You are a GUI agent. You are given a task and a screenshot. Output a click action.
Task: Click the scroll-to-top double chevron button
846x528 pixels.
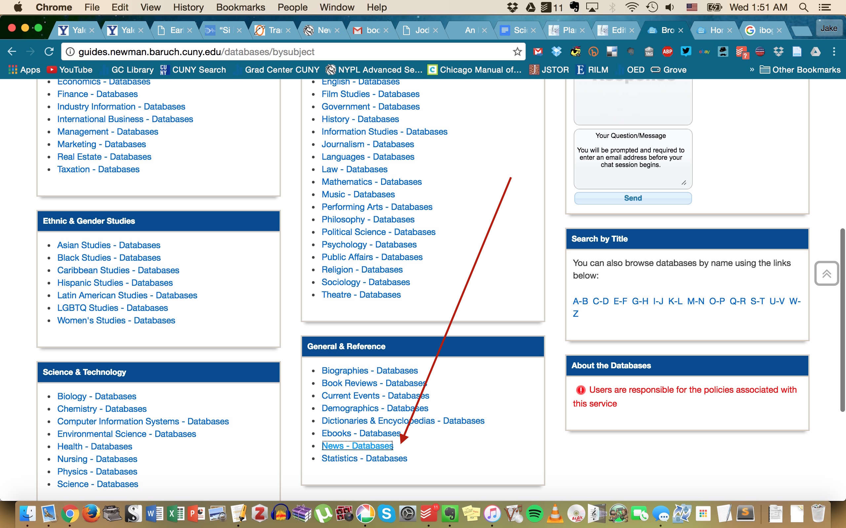(827, 274)
